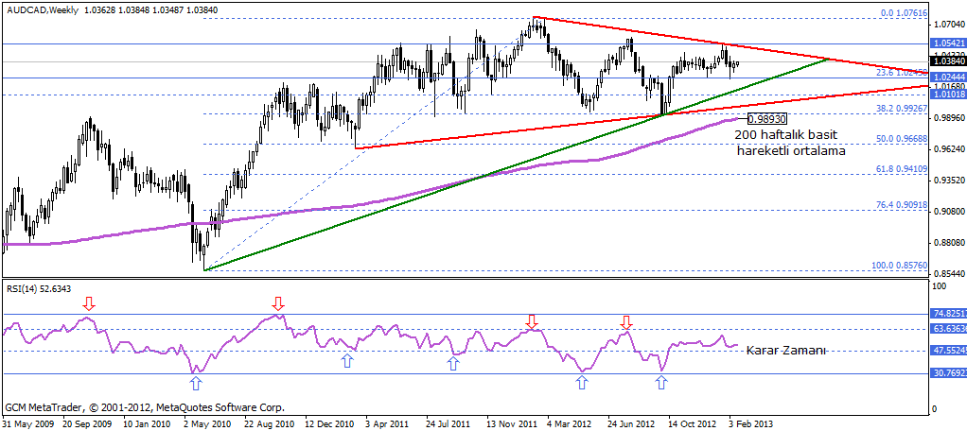Viewport: 967px width, 431px height.
Task: Click the current price tag 1.03840
Action: [946, 61]
